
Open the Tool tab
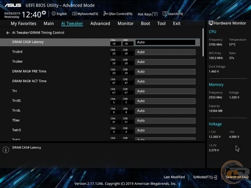click(x=161, y=23)
